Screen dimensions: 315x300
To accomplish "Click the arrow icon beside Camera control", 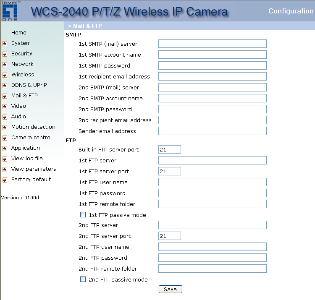I will coord(5,138).
